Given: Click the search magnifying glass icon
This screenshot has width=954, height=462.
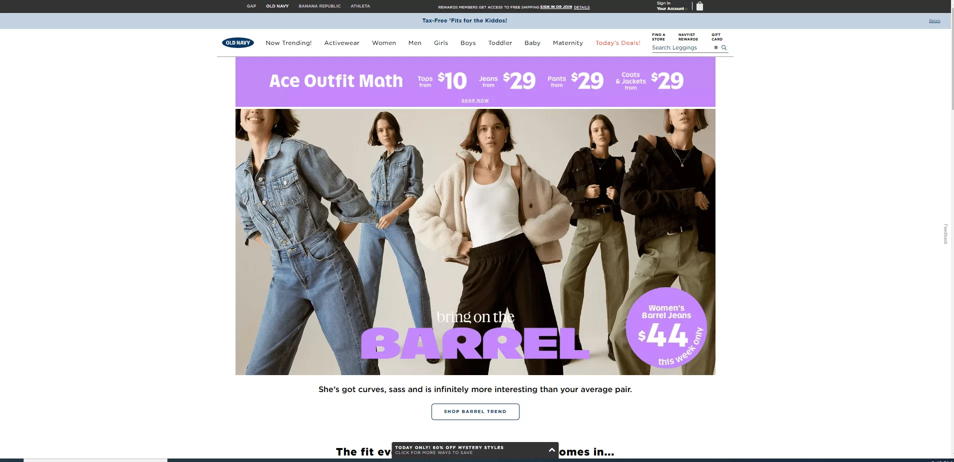Looking at the screenshot, I should click(x=724, y=48).
